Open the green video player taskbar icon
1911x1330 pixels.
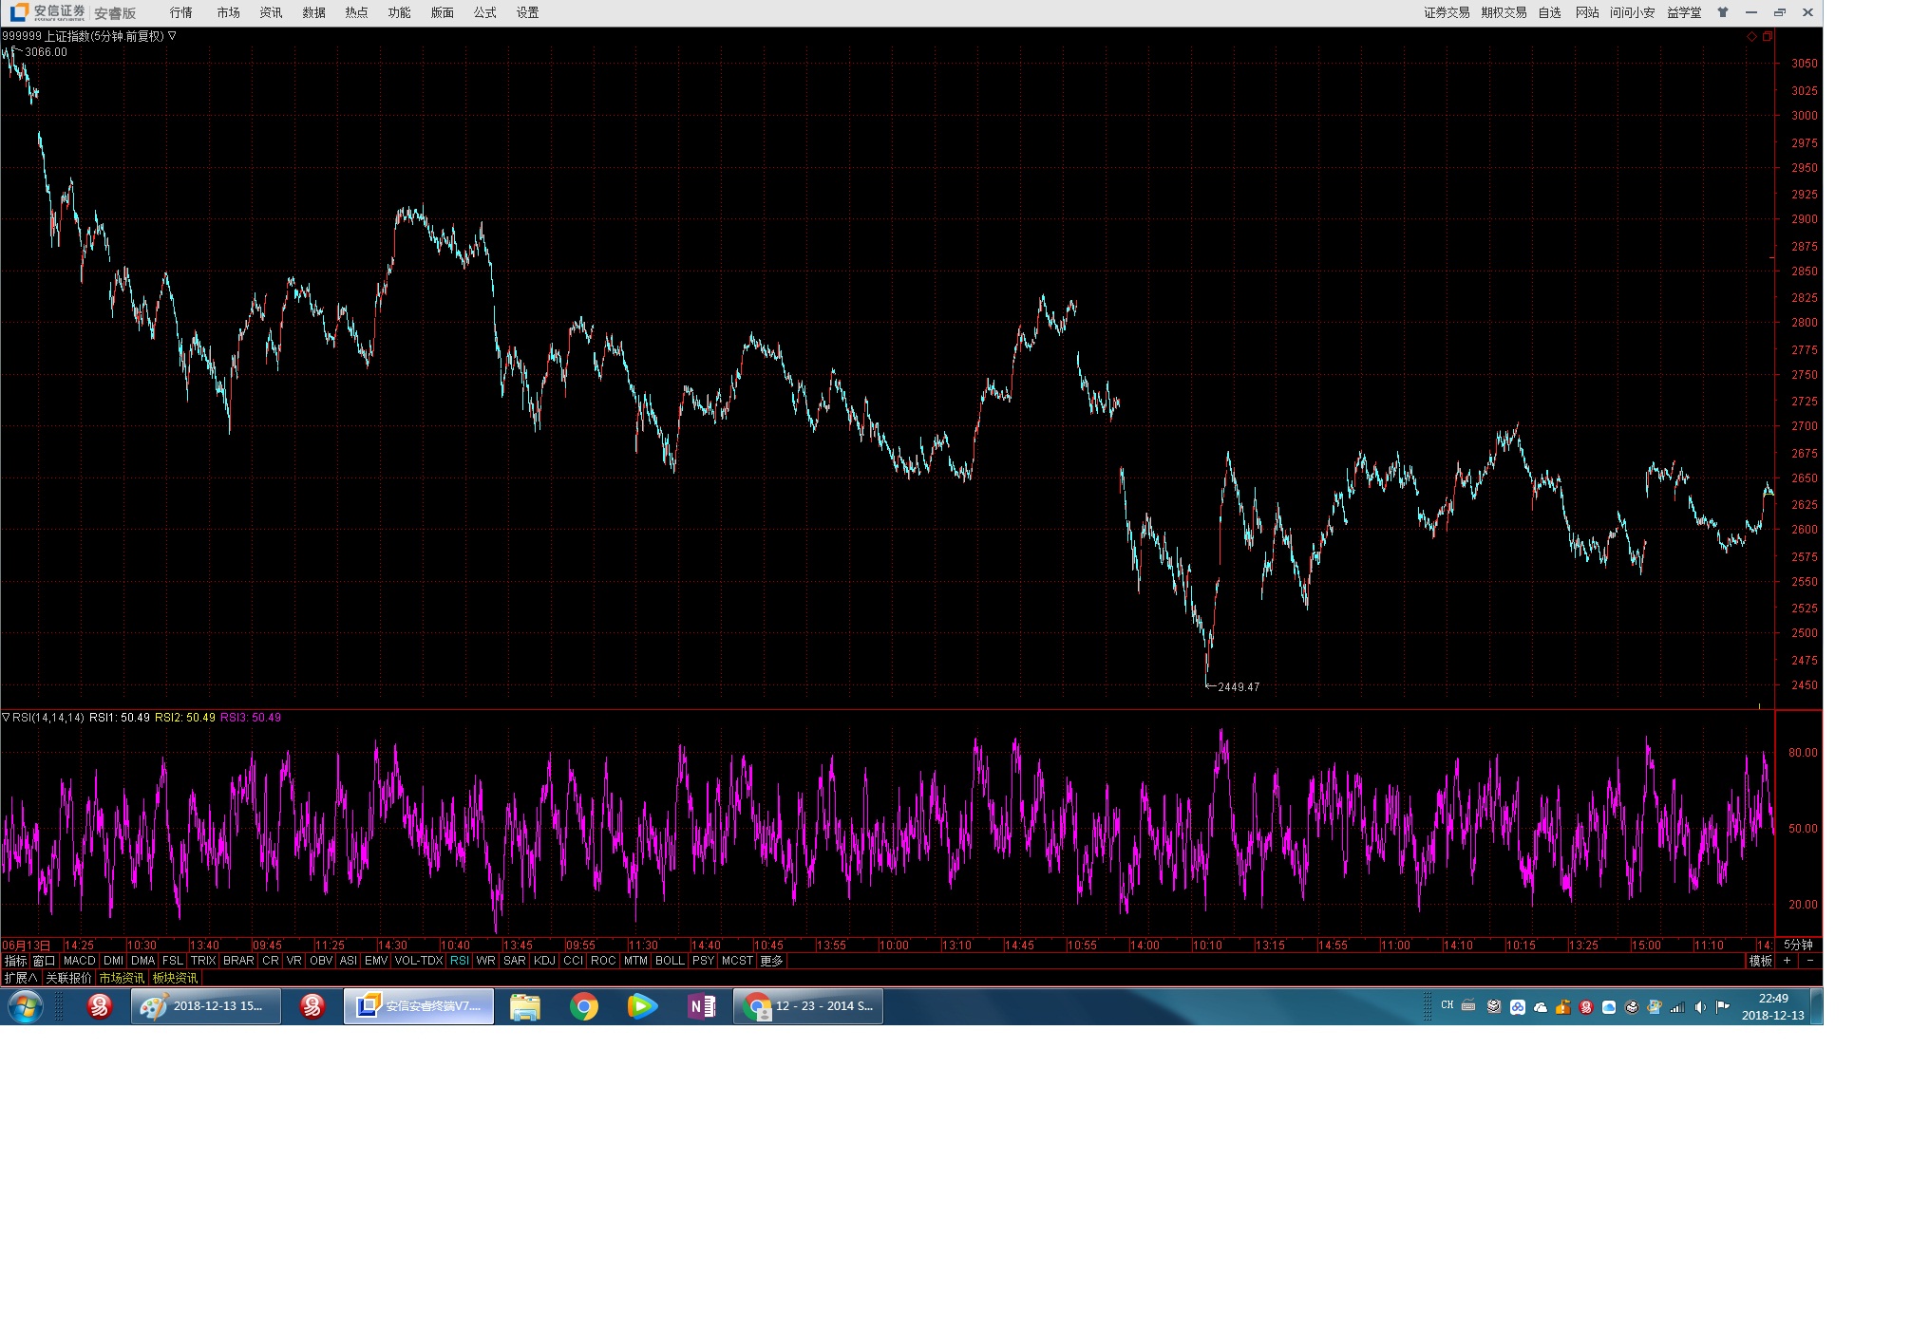(x=642, y=1006)
